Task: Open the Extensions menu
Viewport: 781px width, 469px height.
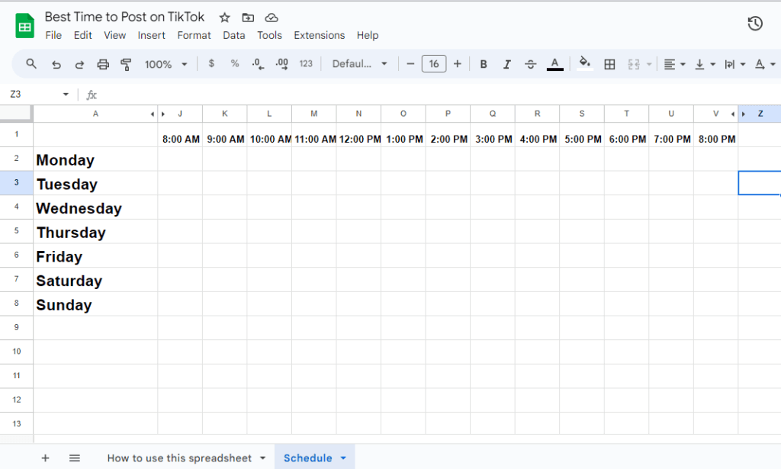Action: click(x=319, y=35)
